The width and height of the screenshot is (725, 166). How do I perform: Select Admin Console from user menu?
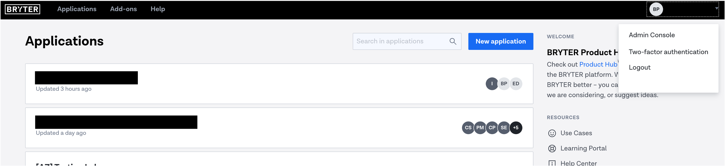point(651,35)
